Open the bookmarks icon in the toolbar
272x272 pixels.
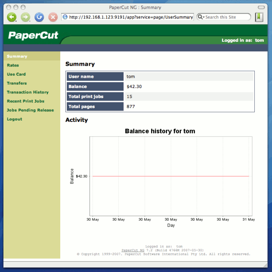coord(259,17)
